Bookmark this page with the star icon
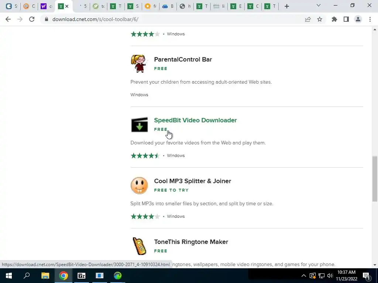The width and height of the screenshot is (378, 283). tap(320, 19)
